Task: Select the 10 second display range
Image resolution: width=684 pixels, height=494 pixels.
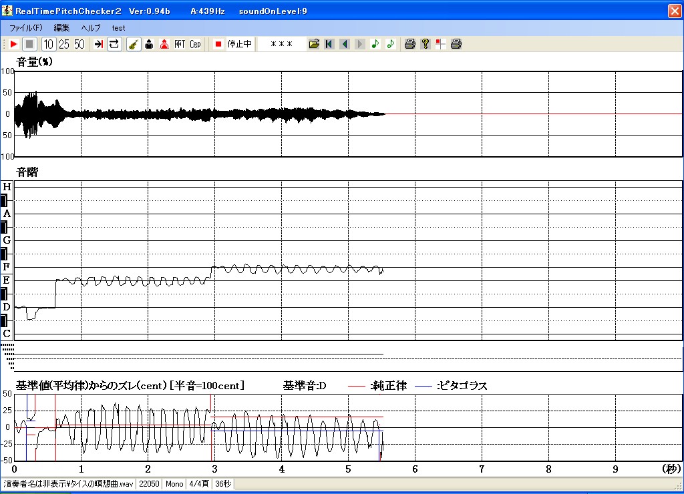Action: 48,44
